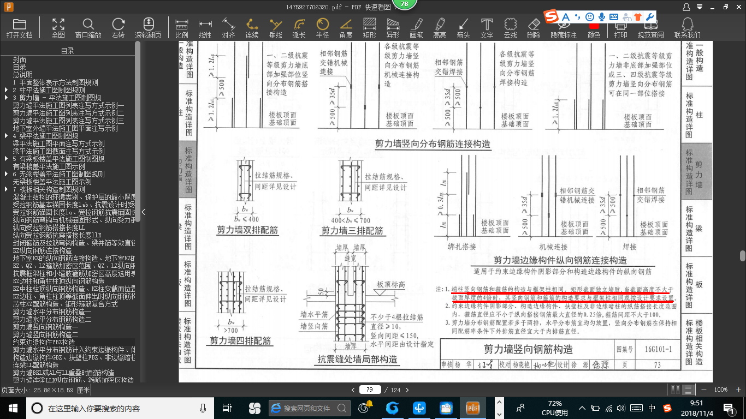Open 封面 in the outline
Image resolution: width=746 pixels, height=419 pixels.
tap(20, 59)
